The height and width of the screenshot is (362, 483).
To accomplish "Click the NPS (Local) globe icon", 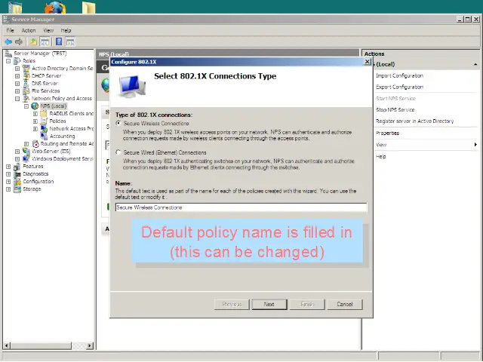I will click(35, 106).
